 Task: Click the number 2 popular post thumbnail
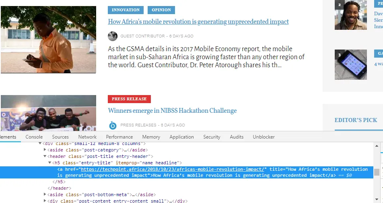[x=350, y=15]
